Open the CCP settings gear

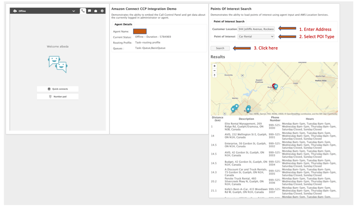(x=102, y=11)
